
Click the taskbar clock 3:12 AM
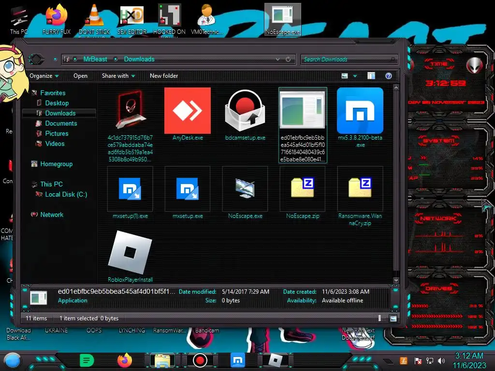coord(469,356)
